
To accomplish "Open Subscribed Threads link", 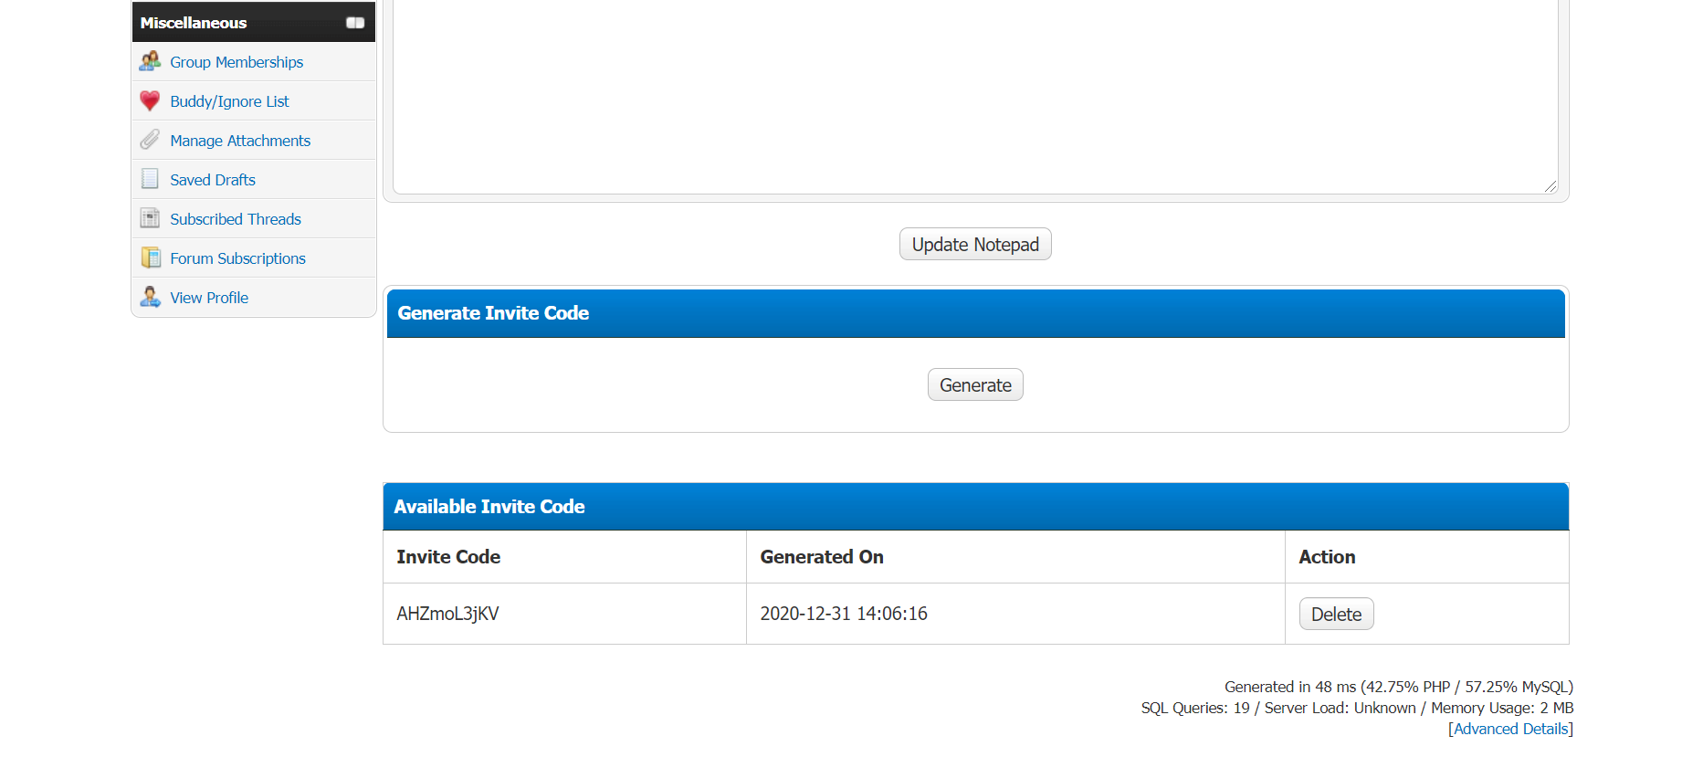I will (236, 219).
